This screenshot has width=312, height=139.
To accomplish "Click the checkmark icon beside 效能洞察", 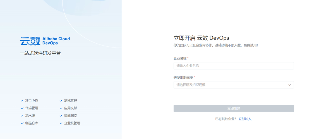I will click(61, 116).
